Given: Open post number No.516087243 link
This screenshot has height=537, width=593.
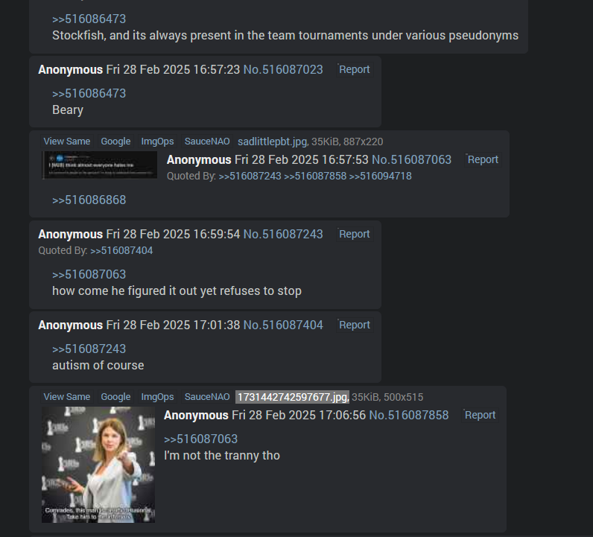Looking at the screenshot, I should pos(283,234).
